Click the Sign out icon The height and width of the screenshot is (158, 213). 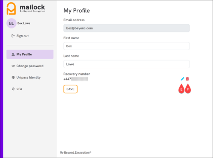tap(13, 36)
